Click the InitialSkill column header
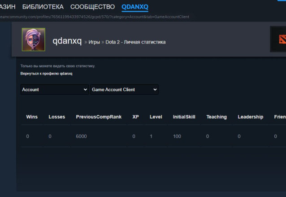Screen dimensions: 286x197 tap(184, 117)
